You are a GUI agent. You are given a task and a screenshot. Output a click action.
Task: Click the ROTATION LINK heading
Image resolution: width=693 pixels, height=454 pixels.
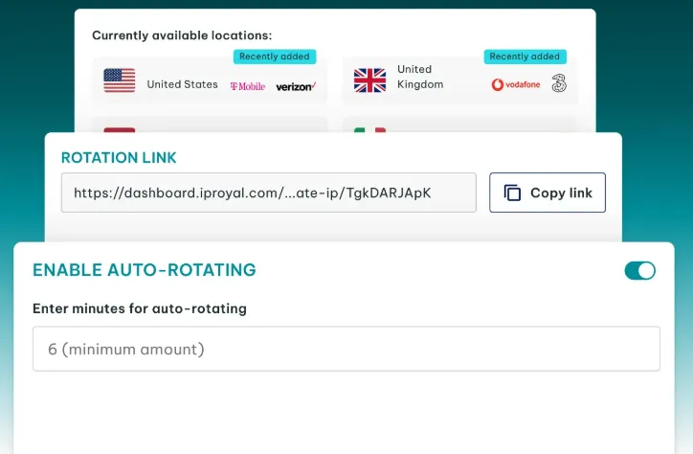click(x=119, y=158)
